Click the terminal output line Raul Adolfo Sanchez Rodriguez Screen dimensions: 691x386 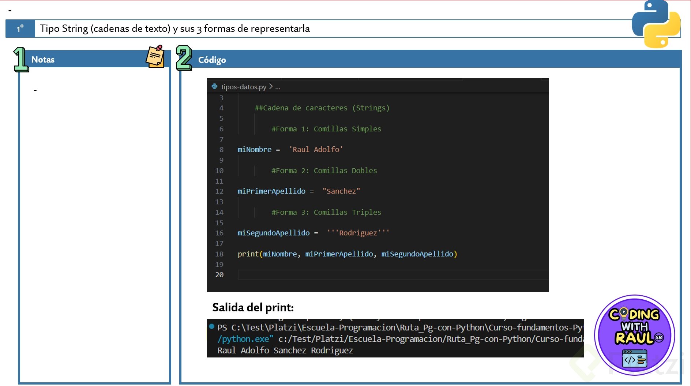pos(285,351)
